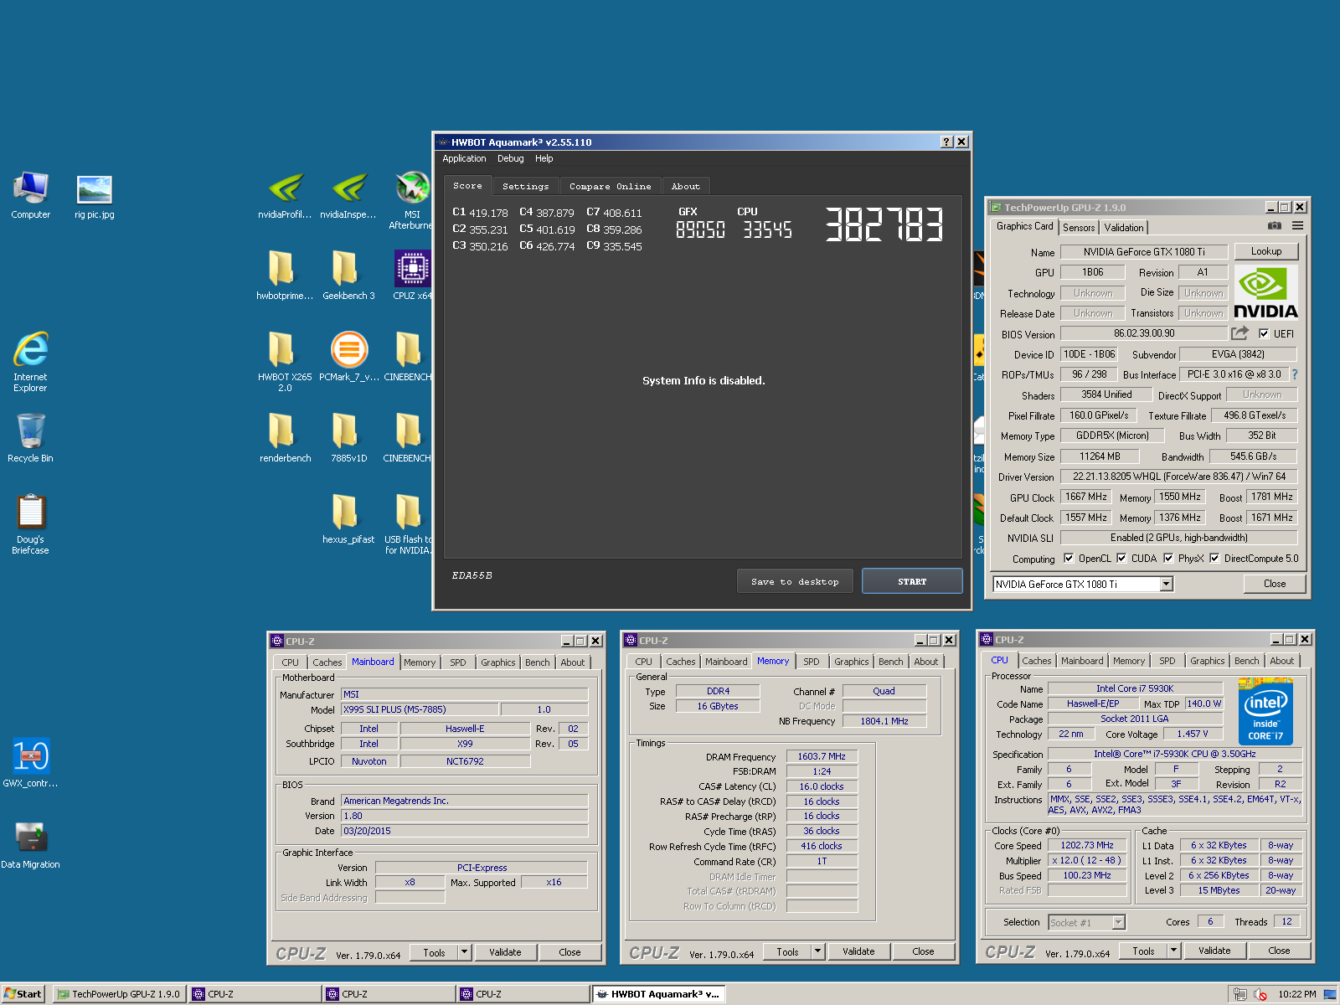Click Lookup button in GPU-Z
This screenshot has width=1340, height=1005.
coord(1266,251)
